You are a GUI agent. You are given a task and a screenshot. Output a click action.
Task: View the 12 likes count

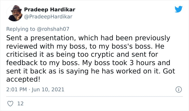20,103
